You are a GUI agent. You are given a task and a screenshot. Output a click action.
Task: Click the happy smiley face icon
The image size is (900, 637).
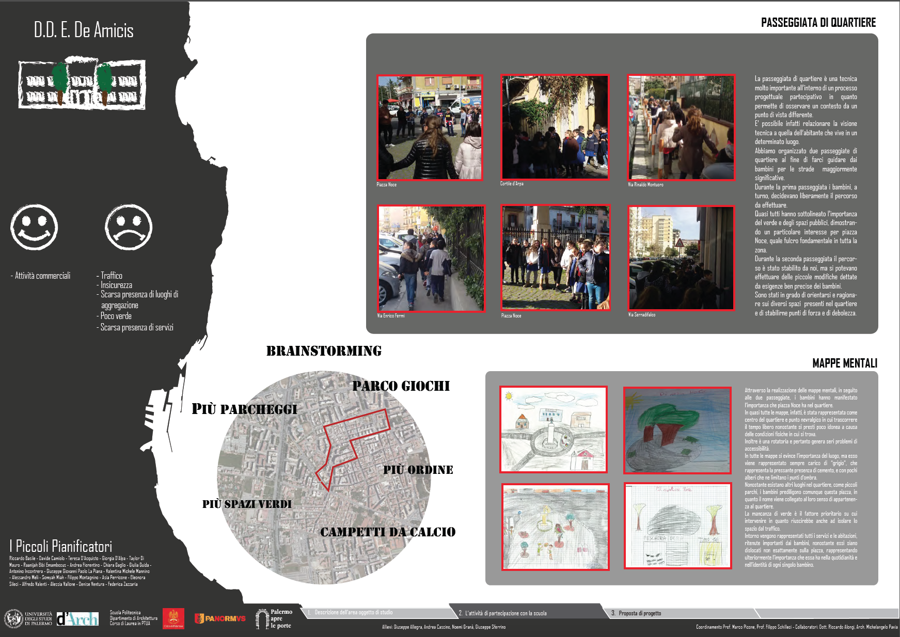point(34,227)
